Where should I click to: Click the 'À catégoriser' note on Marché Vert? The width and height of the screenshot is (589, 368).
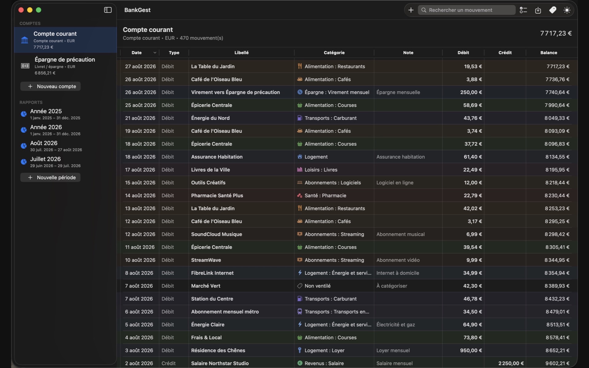[392, 286]
